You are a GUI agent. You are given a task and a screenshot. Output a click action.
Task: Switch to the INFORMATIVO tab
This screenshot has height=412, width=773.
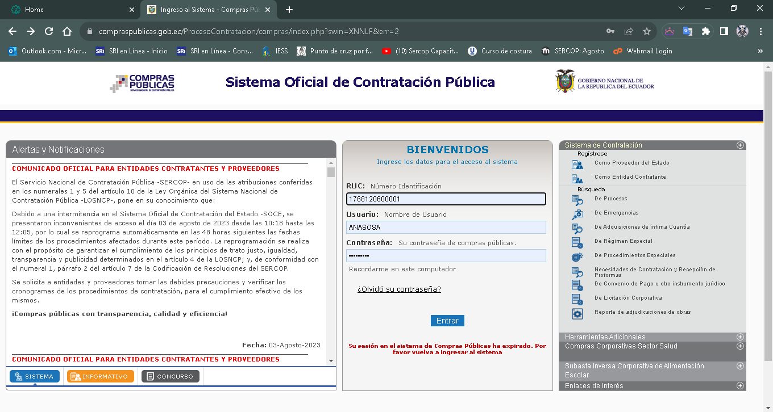(x=101, y=376)
